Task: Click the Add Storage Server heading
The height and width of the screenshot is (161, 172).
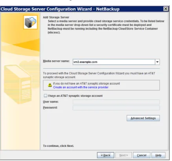Action: pyautogui.click(x=56, y=17)
